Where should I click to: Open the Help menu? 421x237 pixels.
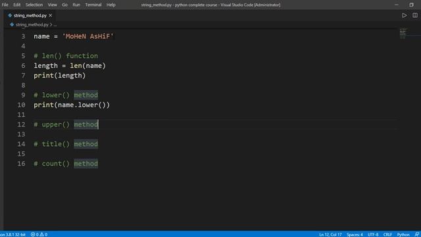[111, 5]
